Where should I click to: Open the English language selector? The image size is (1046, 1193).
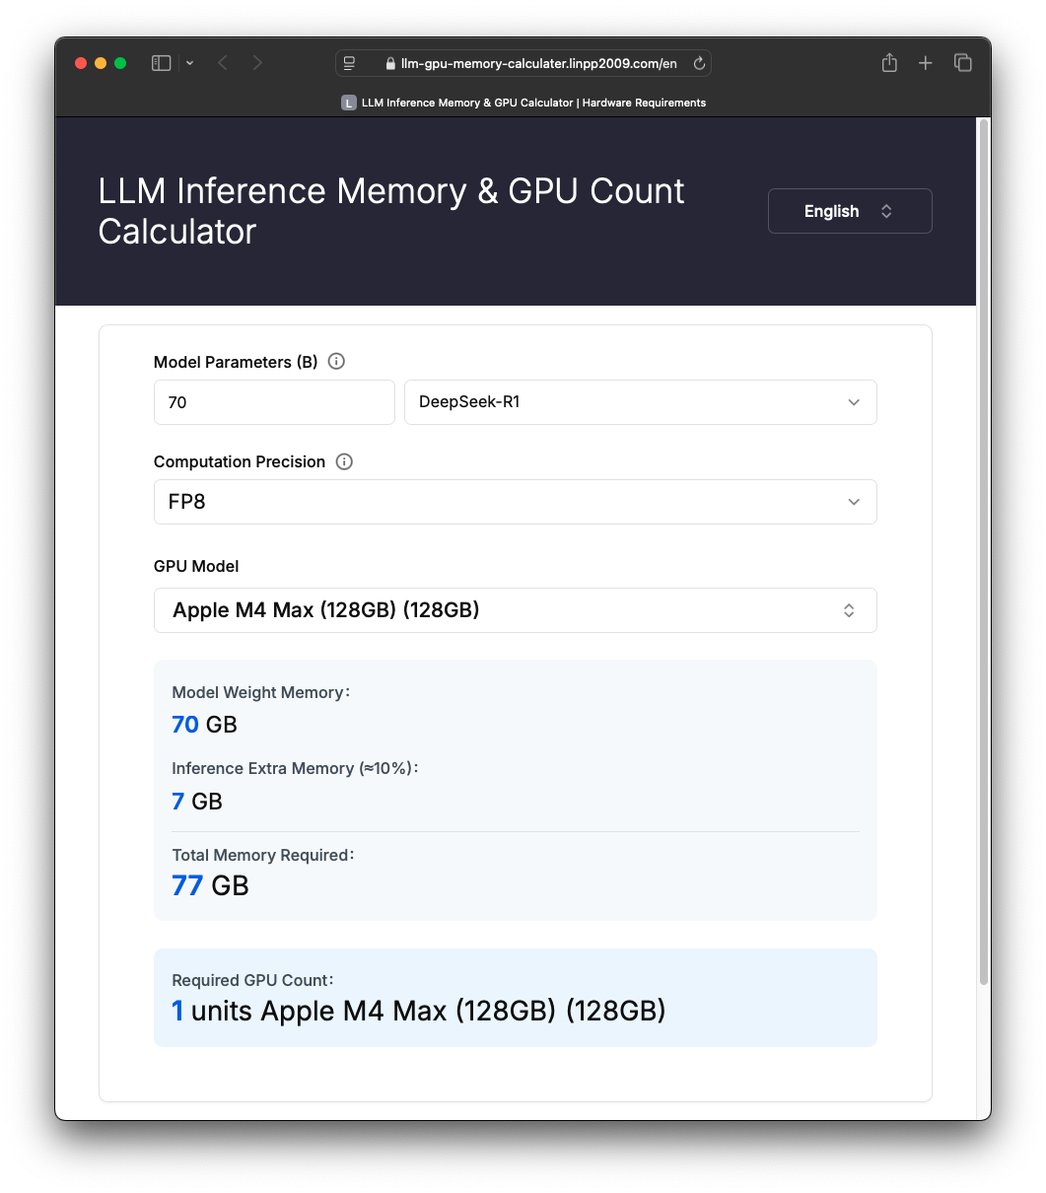pos(850,211)
